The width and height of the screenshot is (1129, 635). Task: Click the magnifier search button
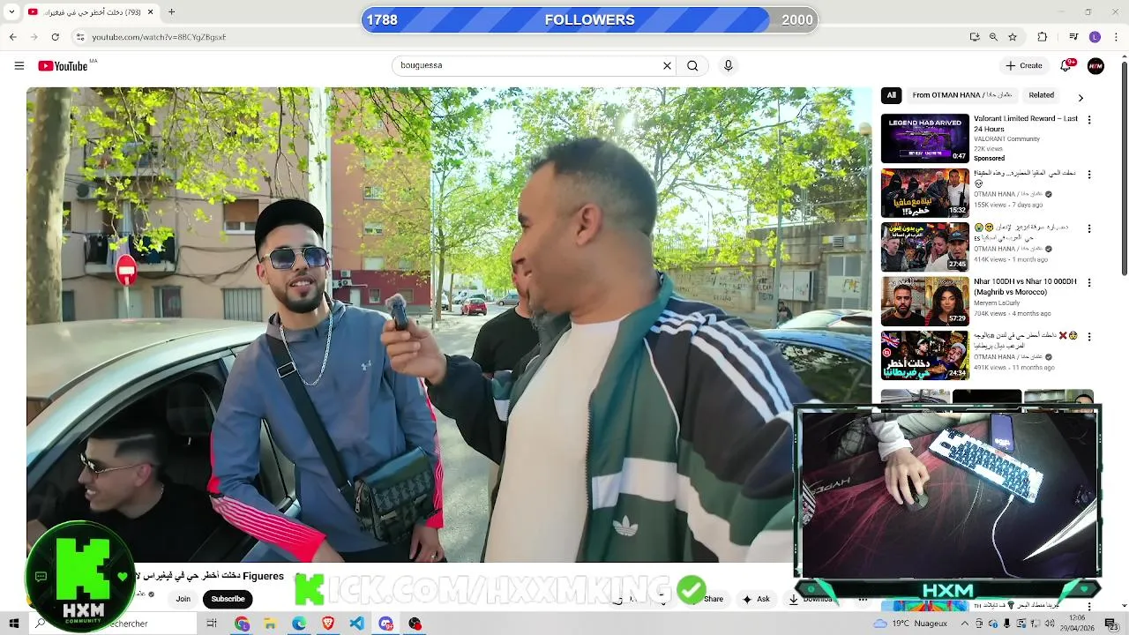point(692,65)
